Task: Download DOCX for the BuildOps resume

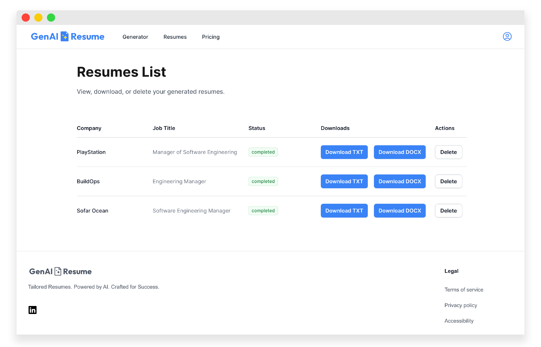Action: coord(399,181)
